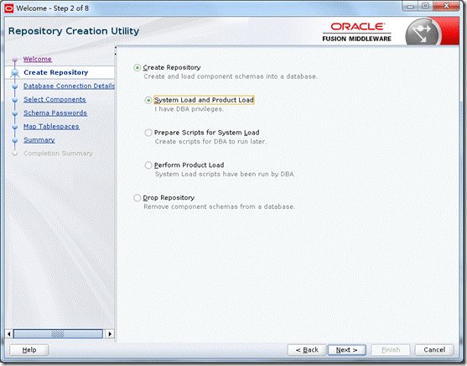Click the horizontal scrollbar thumb in sidebar

[58, 334]
